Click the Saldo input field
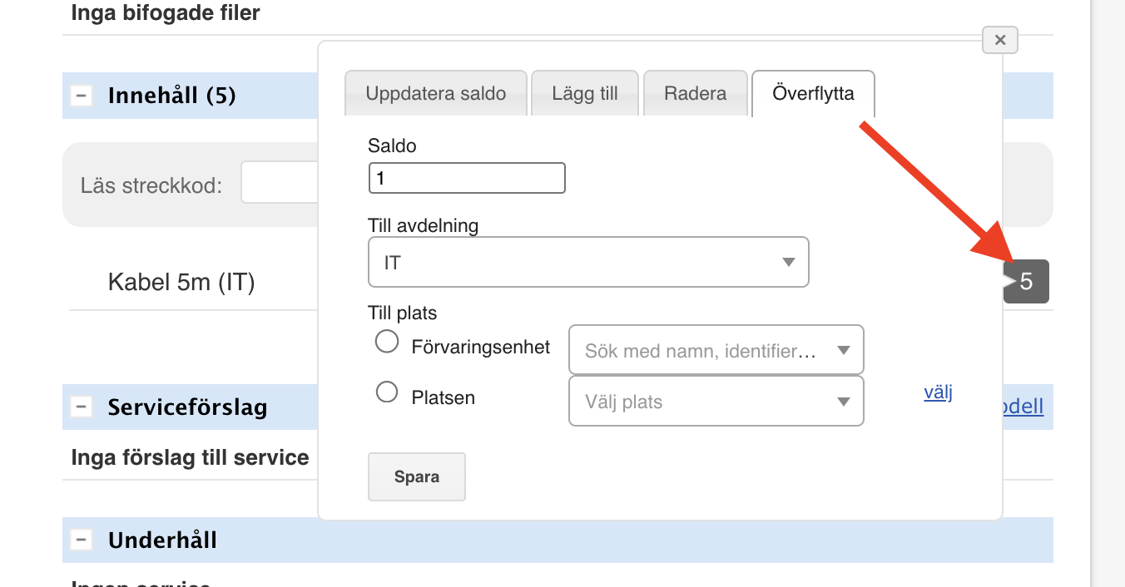Viewport: 1125px width, 587px height. [x=467, y=178]
